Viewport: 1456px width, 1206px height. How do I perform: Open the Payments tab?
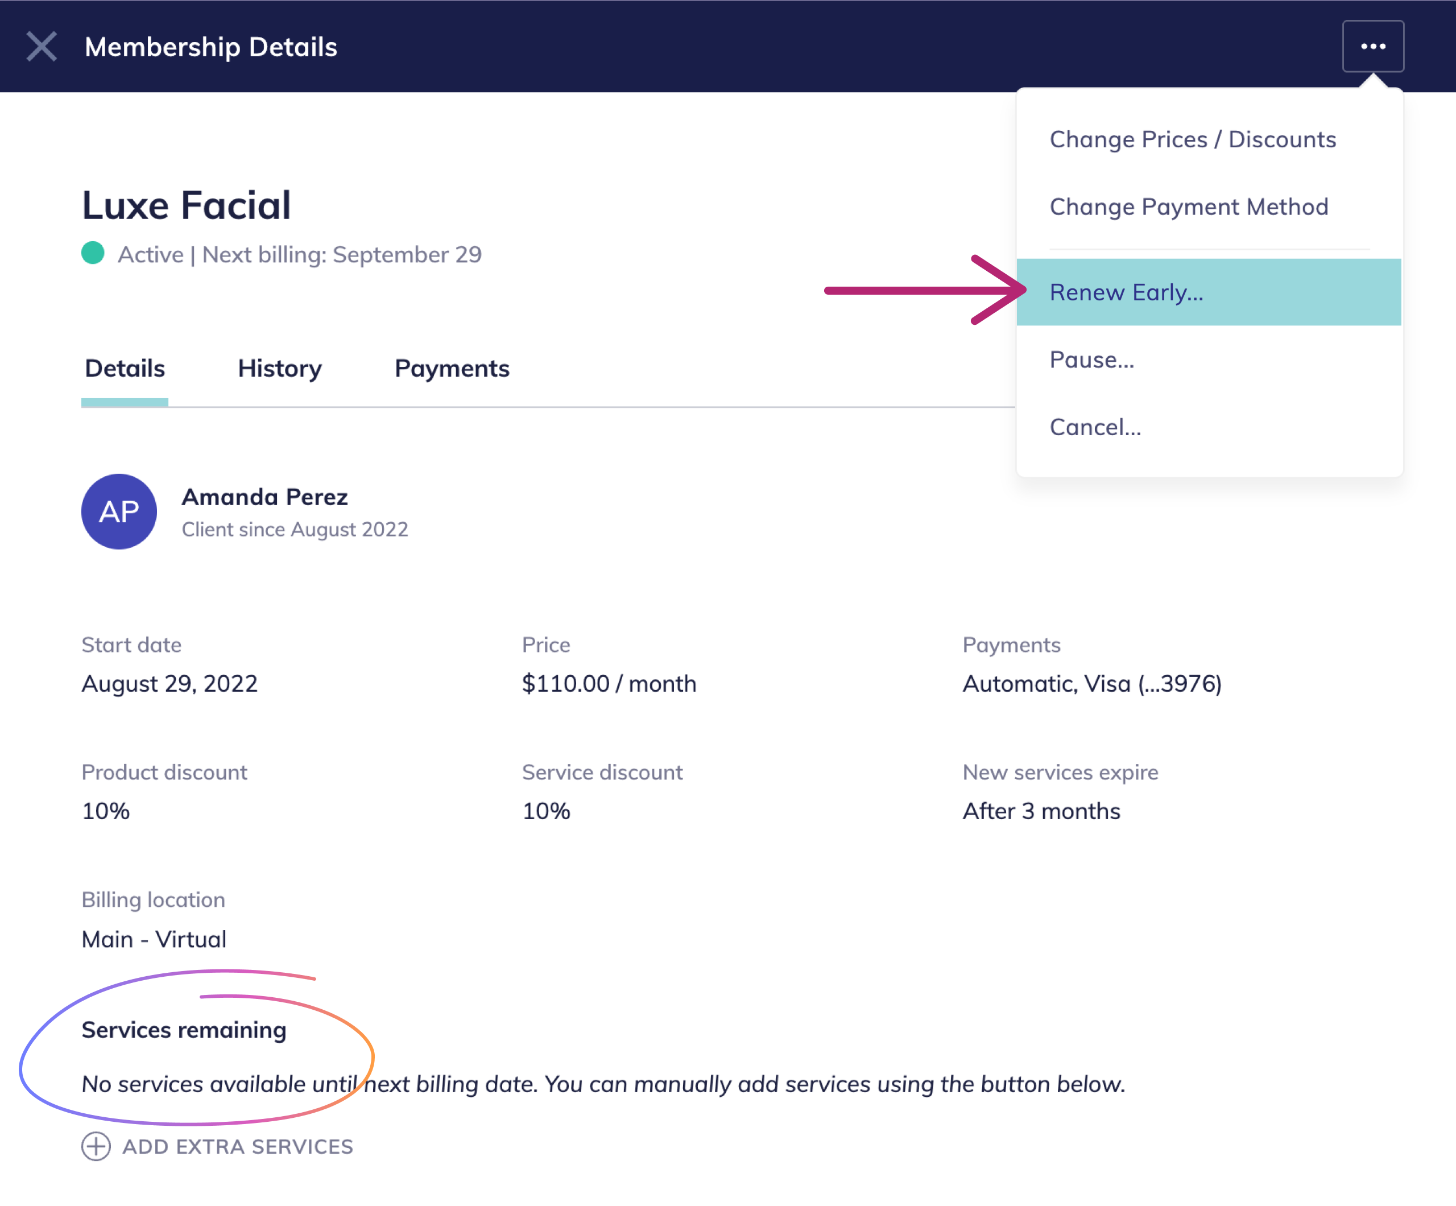pos(452,368)
